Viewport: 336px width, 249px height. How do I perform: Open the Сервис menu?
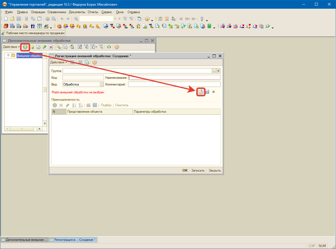(x=107, y=12)
